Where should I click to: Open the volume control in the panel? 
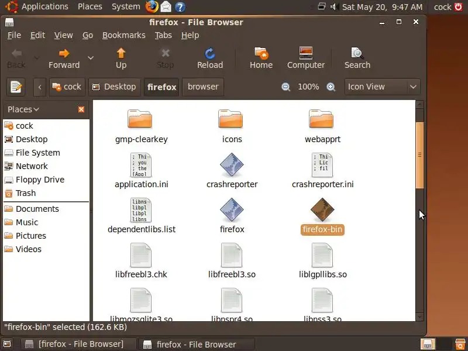pyautogui.click(x=334, y=6)
